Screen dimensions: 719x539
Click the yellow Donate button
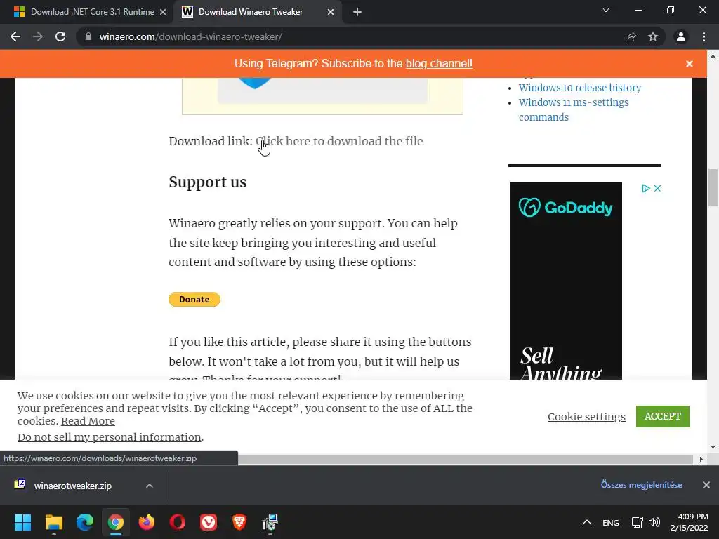(x=194, y=299)
